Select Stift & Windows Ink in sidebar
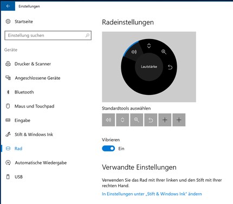The width and height of the screenshot is (233, 204). 29,135
